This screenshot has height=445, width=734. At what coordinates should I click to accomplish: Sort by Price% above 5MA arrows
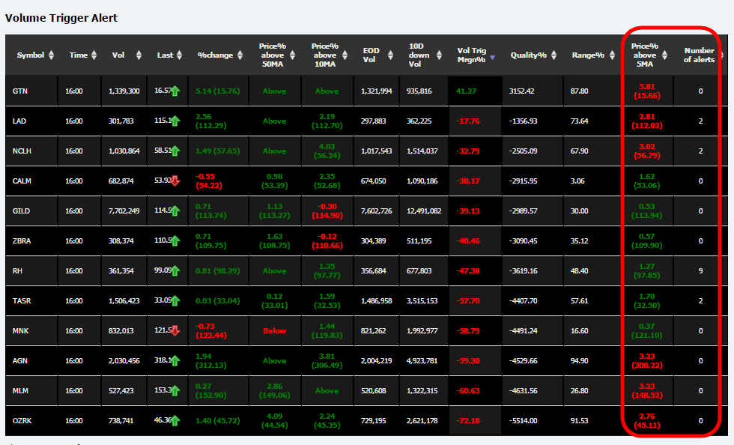665,55
